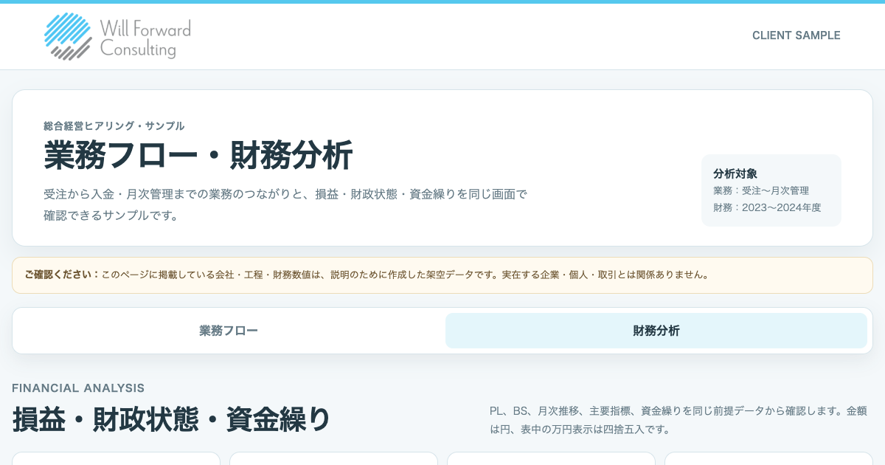
Task: Click the CLIENT SAMPLE header label
Action: pyautogui.click(x=796, y=35)
